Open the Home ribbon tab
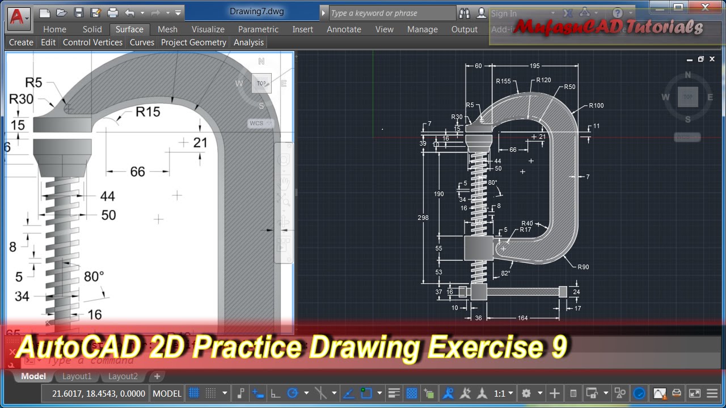The image size is (726, 408). 54,29
